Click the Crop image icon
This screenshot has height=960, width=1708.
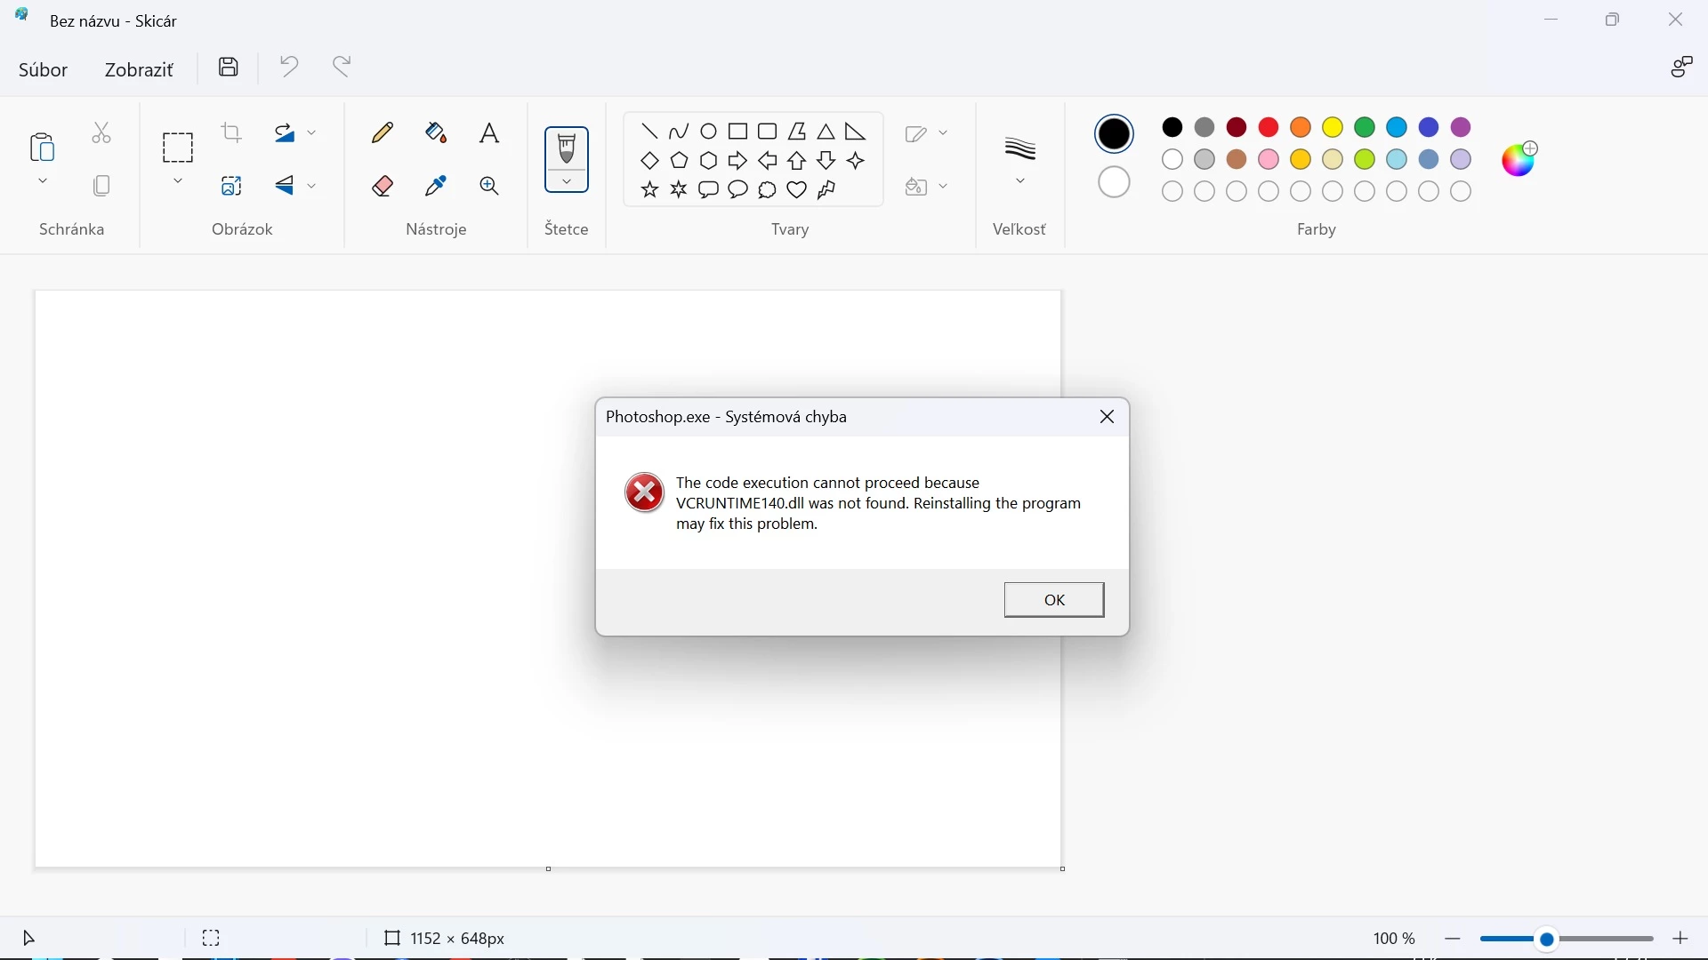pos(232,133)
